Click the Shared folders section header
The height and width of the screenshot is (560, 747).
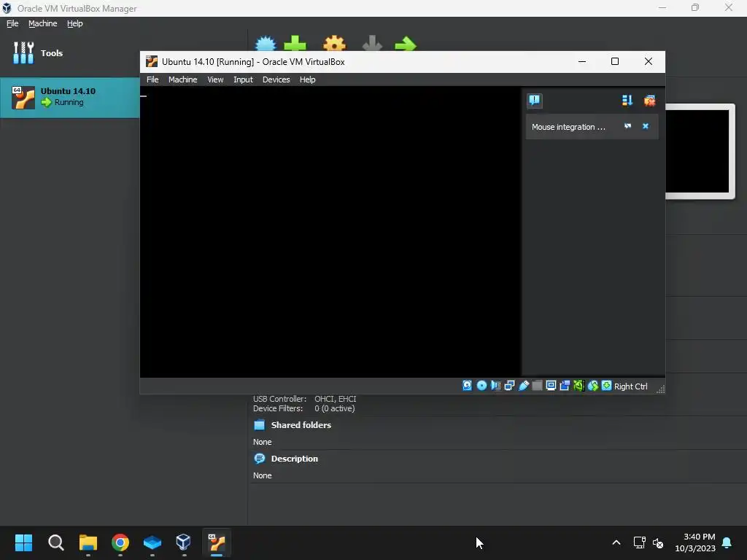[301, 425]
